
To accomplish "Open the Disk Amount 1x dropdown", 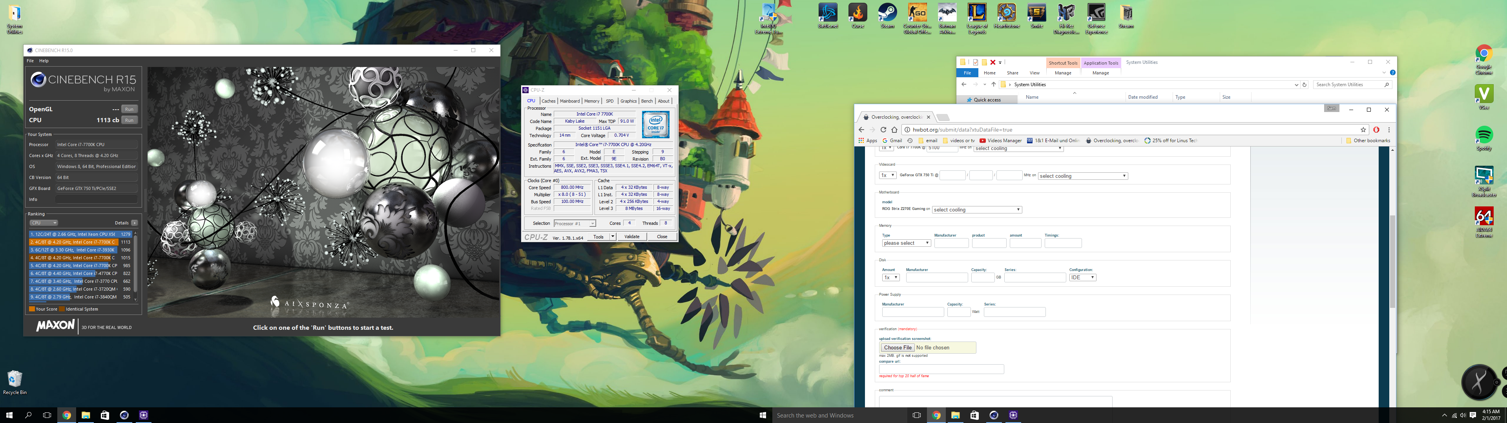I will 890,278.
